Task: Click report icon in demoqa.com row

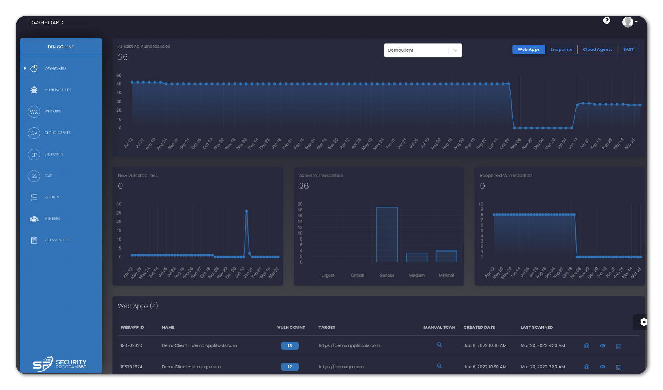Action: coord(619,367)
